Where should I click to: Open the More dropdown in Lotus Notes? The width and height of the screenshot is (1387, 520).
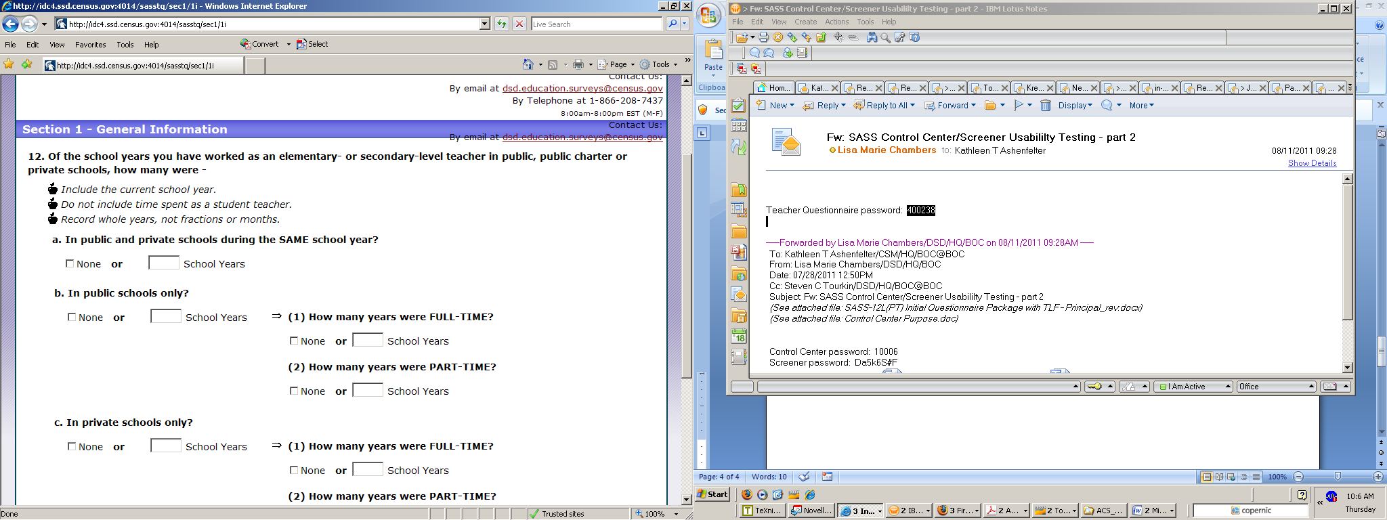pos(1141,105)
